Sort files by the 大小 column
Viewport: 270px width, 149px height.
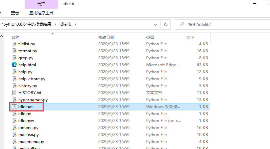coord(190,37)
